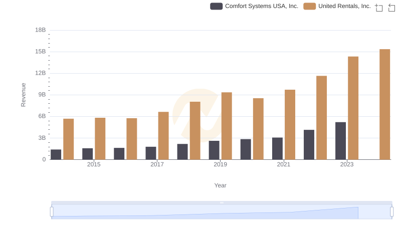
Task: Click the 18B y-axis label
Action: pos(41,30)
